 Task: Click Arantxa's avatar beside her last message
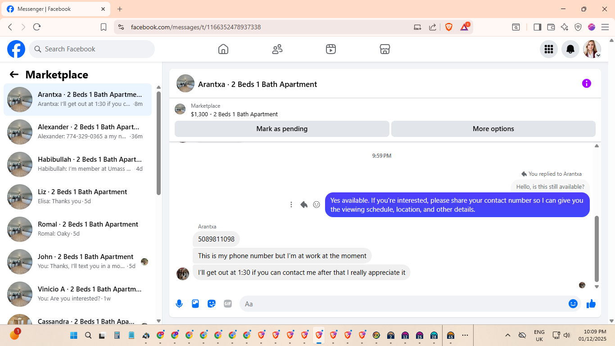pos(183,273)
